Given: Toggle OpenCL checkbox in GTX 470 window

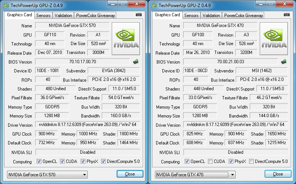Looking at the screenshot, I should tap(187, 161).
